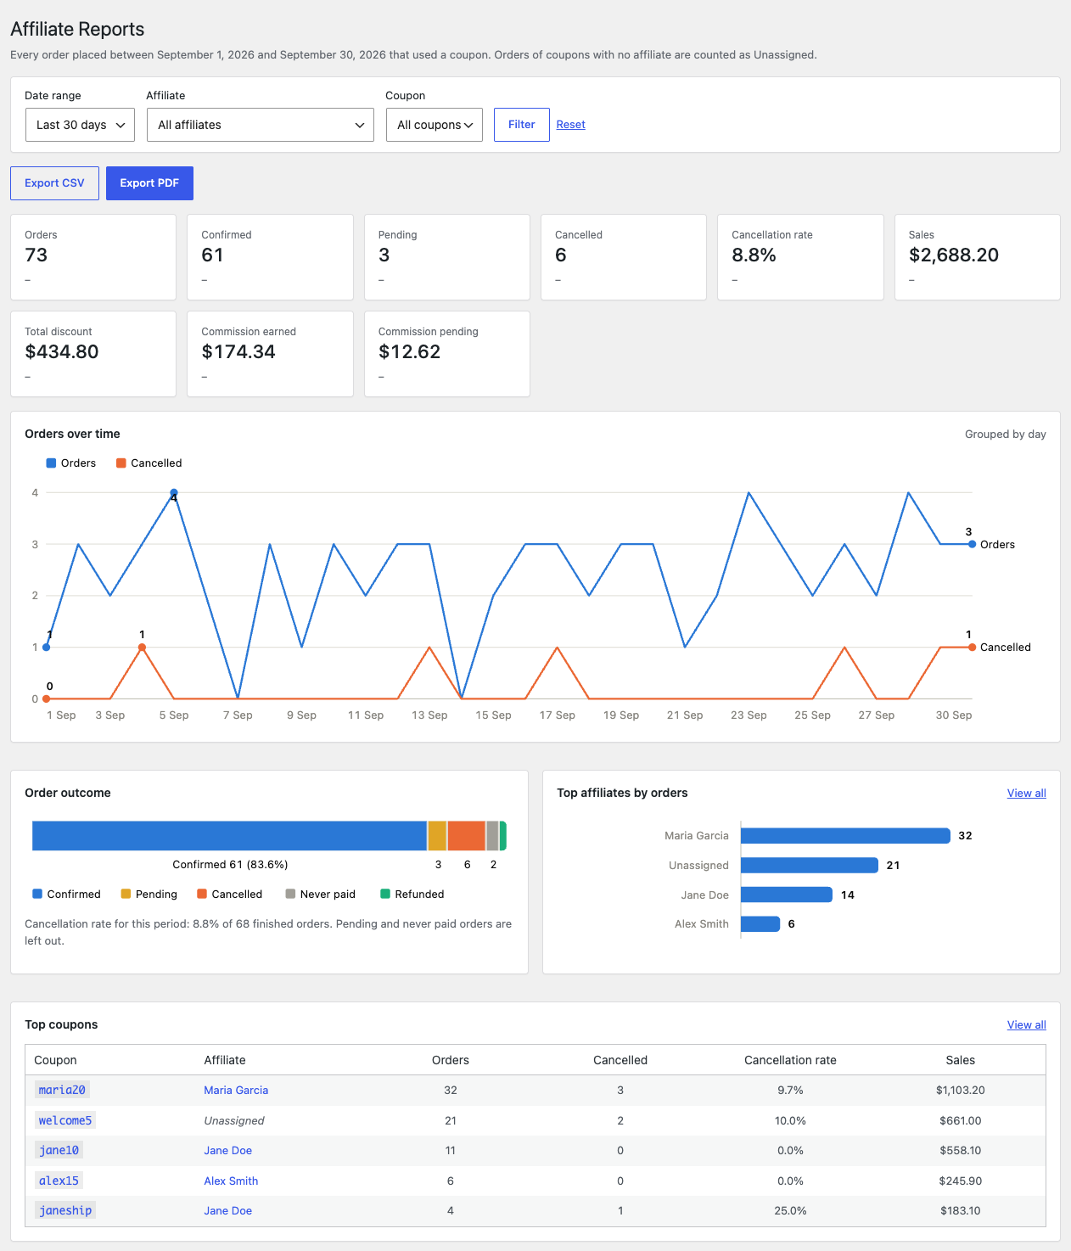1071x1251 pixels.
Task: Click Never paid legend item
Action: click(321, 894)
